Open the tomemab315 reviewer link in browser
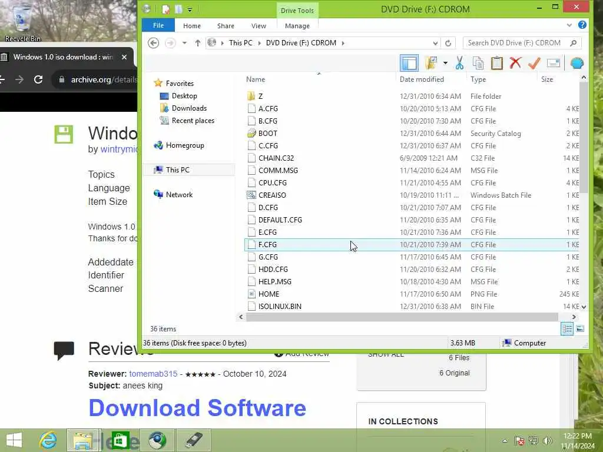The image size is (603, 452). [153, 374]
